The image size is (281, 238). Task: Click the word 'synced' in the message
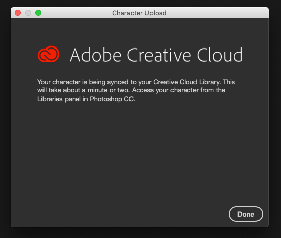[118, 82]
